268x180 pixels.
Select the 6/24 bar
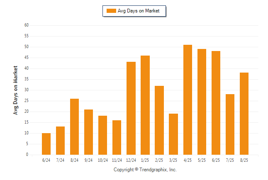[x=46, y=144]
